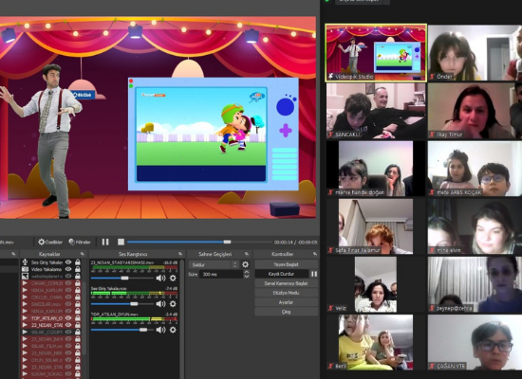Toggle visibility of Video Yakalama source
Image resolution: width=522 pixels, height=379 pixels.
[x=68, y=269]
